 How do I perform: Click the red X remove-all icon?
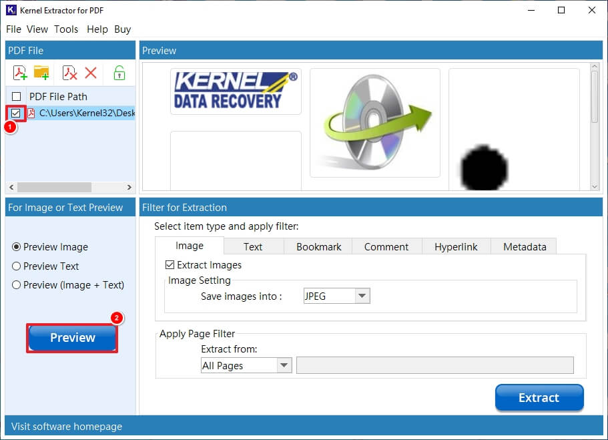(x=91, y=73)
